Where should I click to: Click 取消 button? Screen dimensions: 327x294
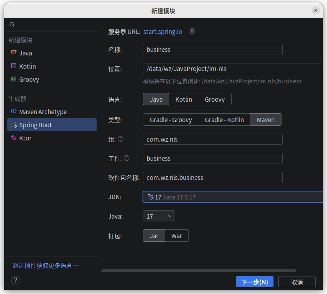pos(297,282)
